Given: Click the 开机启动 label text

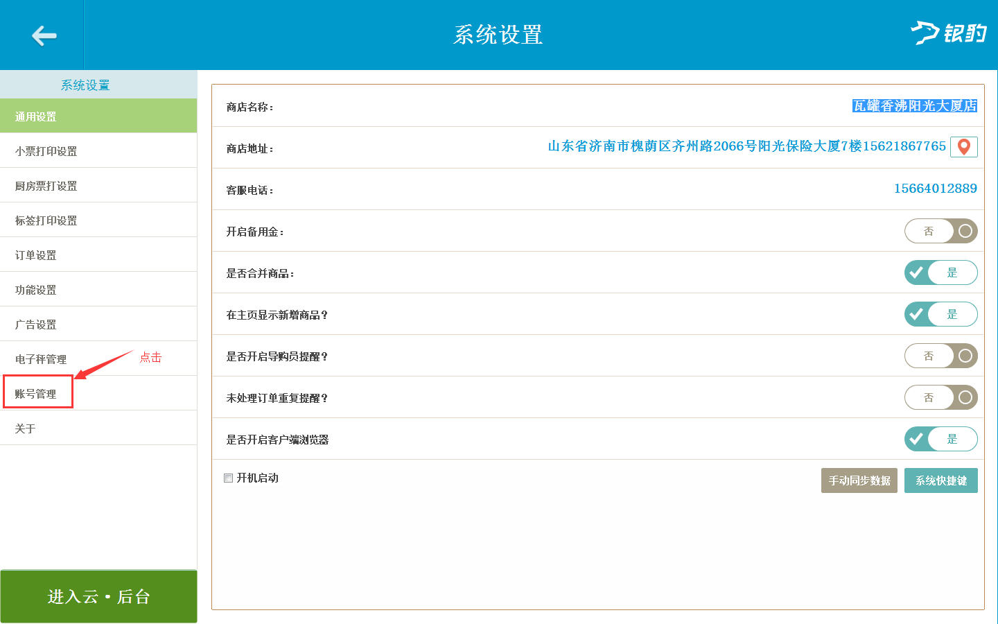Looking at the screenshot, I should (258, 478).
